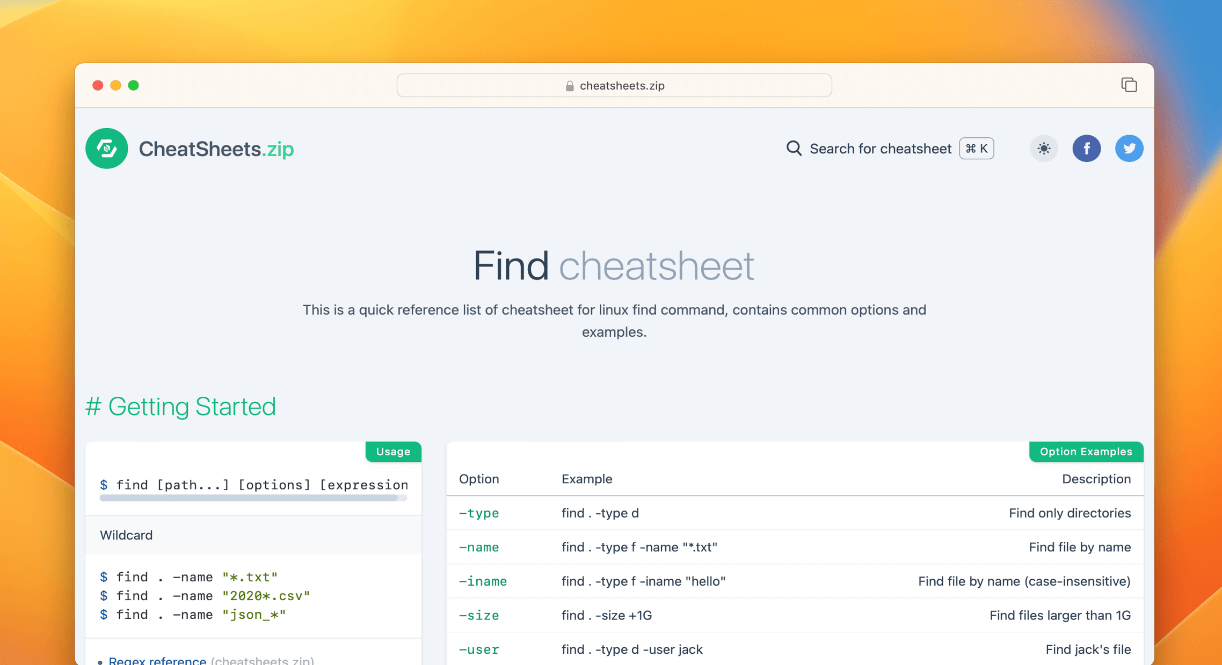This screenshot has width=1222, height=665.
Task: Open the Regex reference link
Action: point(156,661)
